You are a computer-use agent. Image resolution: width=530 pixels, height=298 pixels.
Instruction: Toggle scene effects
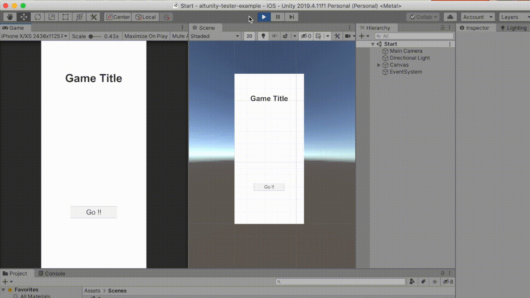click(285, 36)
